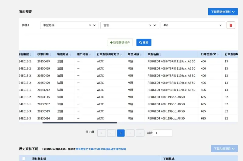The image size is (243, 161).
Task: Click the table's horizontal scrollbar
Action: [79, 123]
